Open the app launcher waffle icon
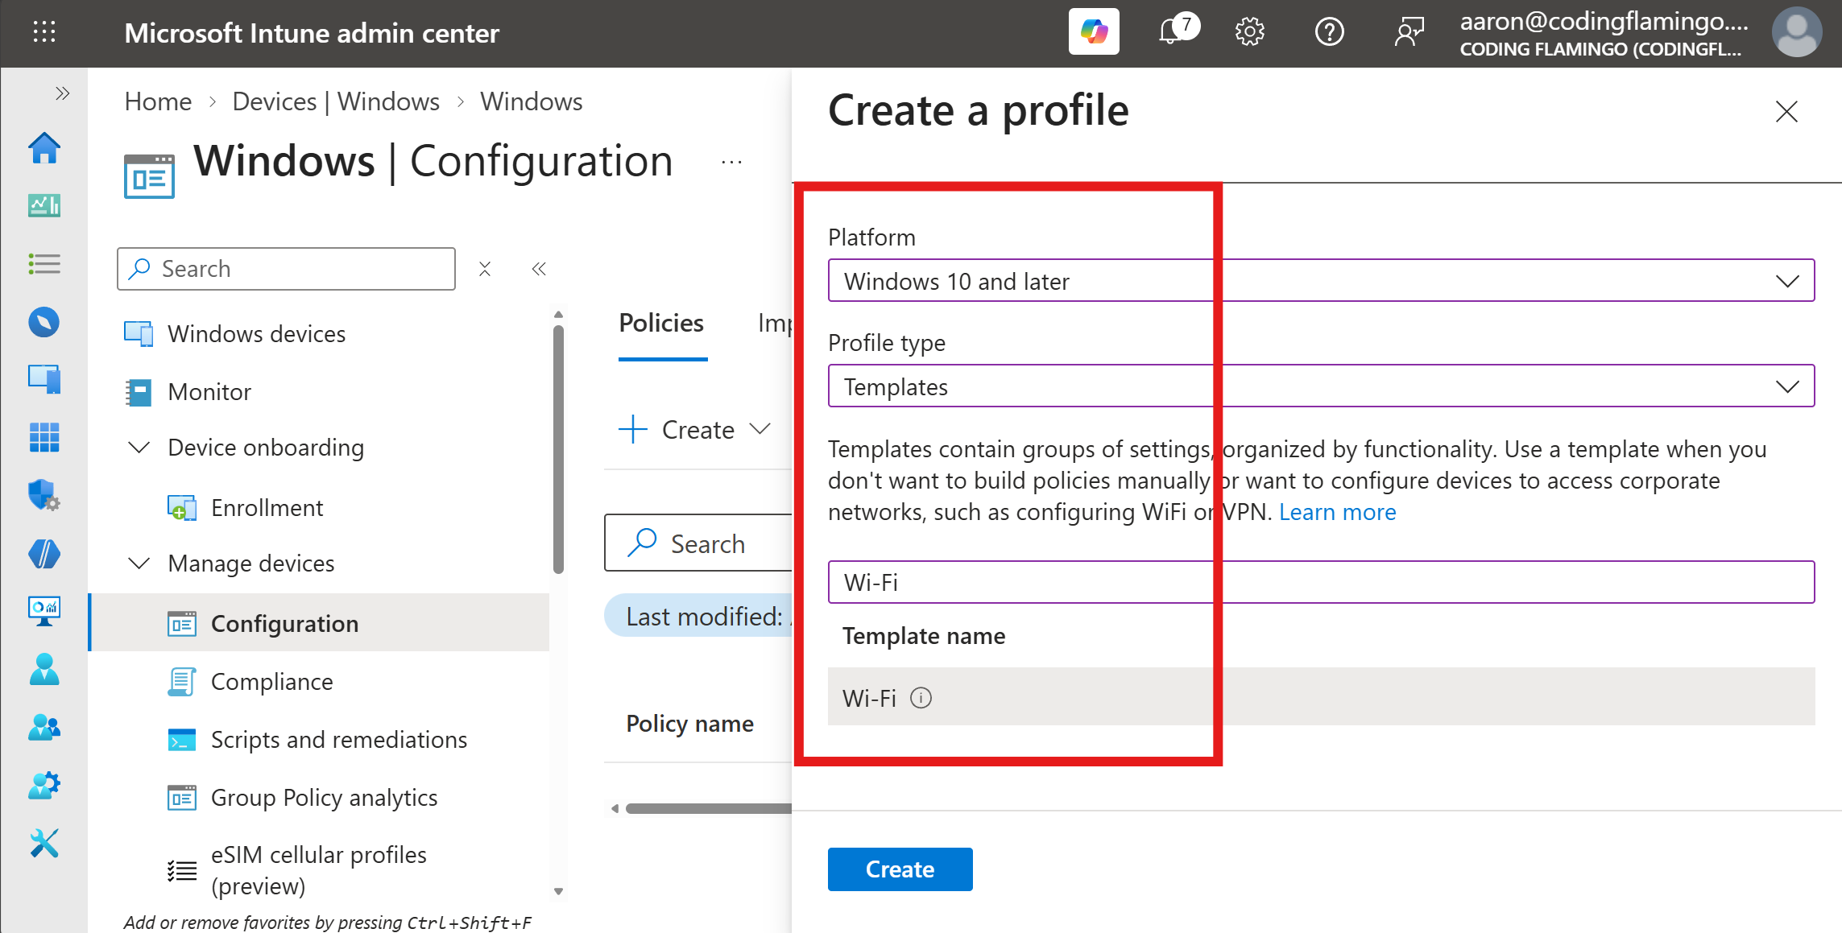1842x933 pixels. [x=44, y=32]
